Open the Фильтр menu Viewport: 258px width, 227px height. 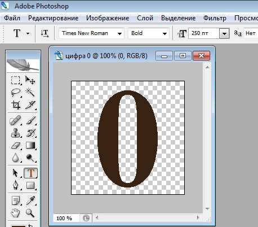tap(215, 18)
